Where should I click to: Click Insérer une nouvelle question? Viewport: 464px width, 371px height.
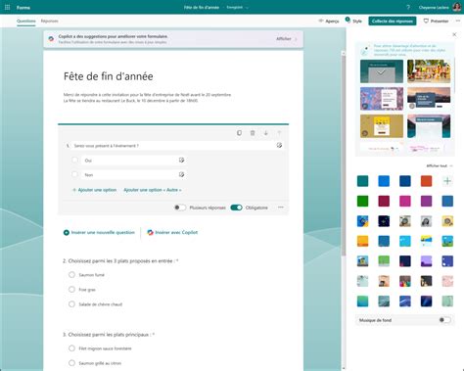pyautogui.click(x=99, y=232)
